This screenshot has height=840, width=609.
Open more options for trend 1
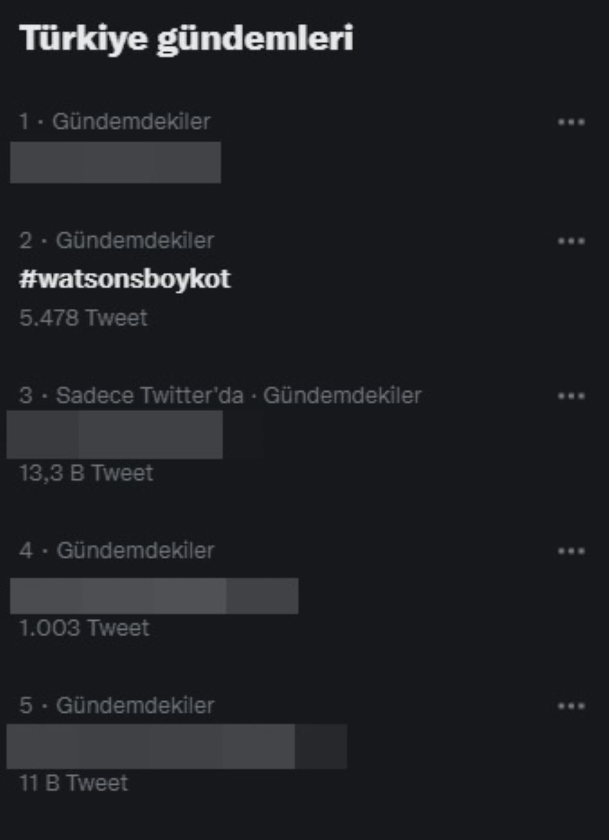point(571,122)
